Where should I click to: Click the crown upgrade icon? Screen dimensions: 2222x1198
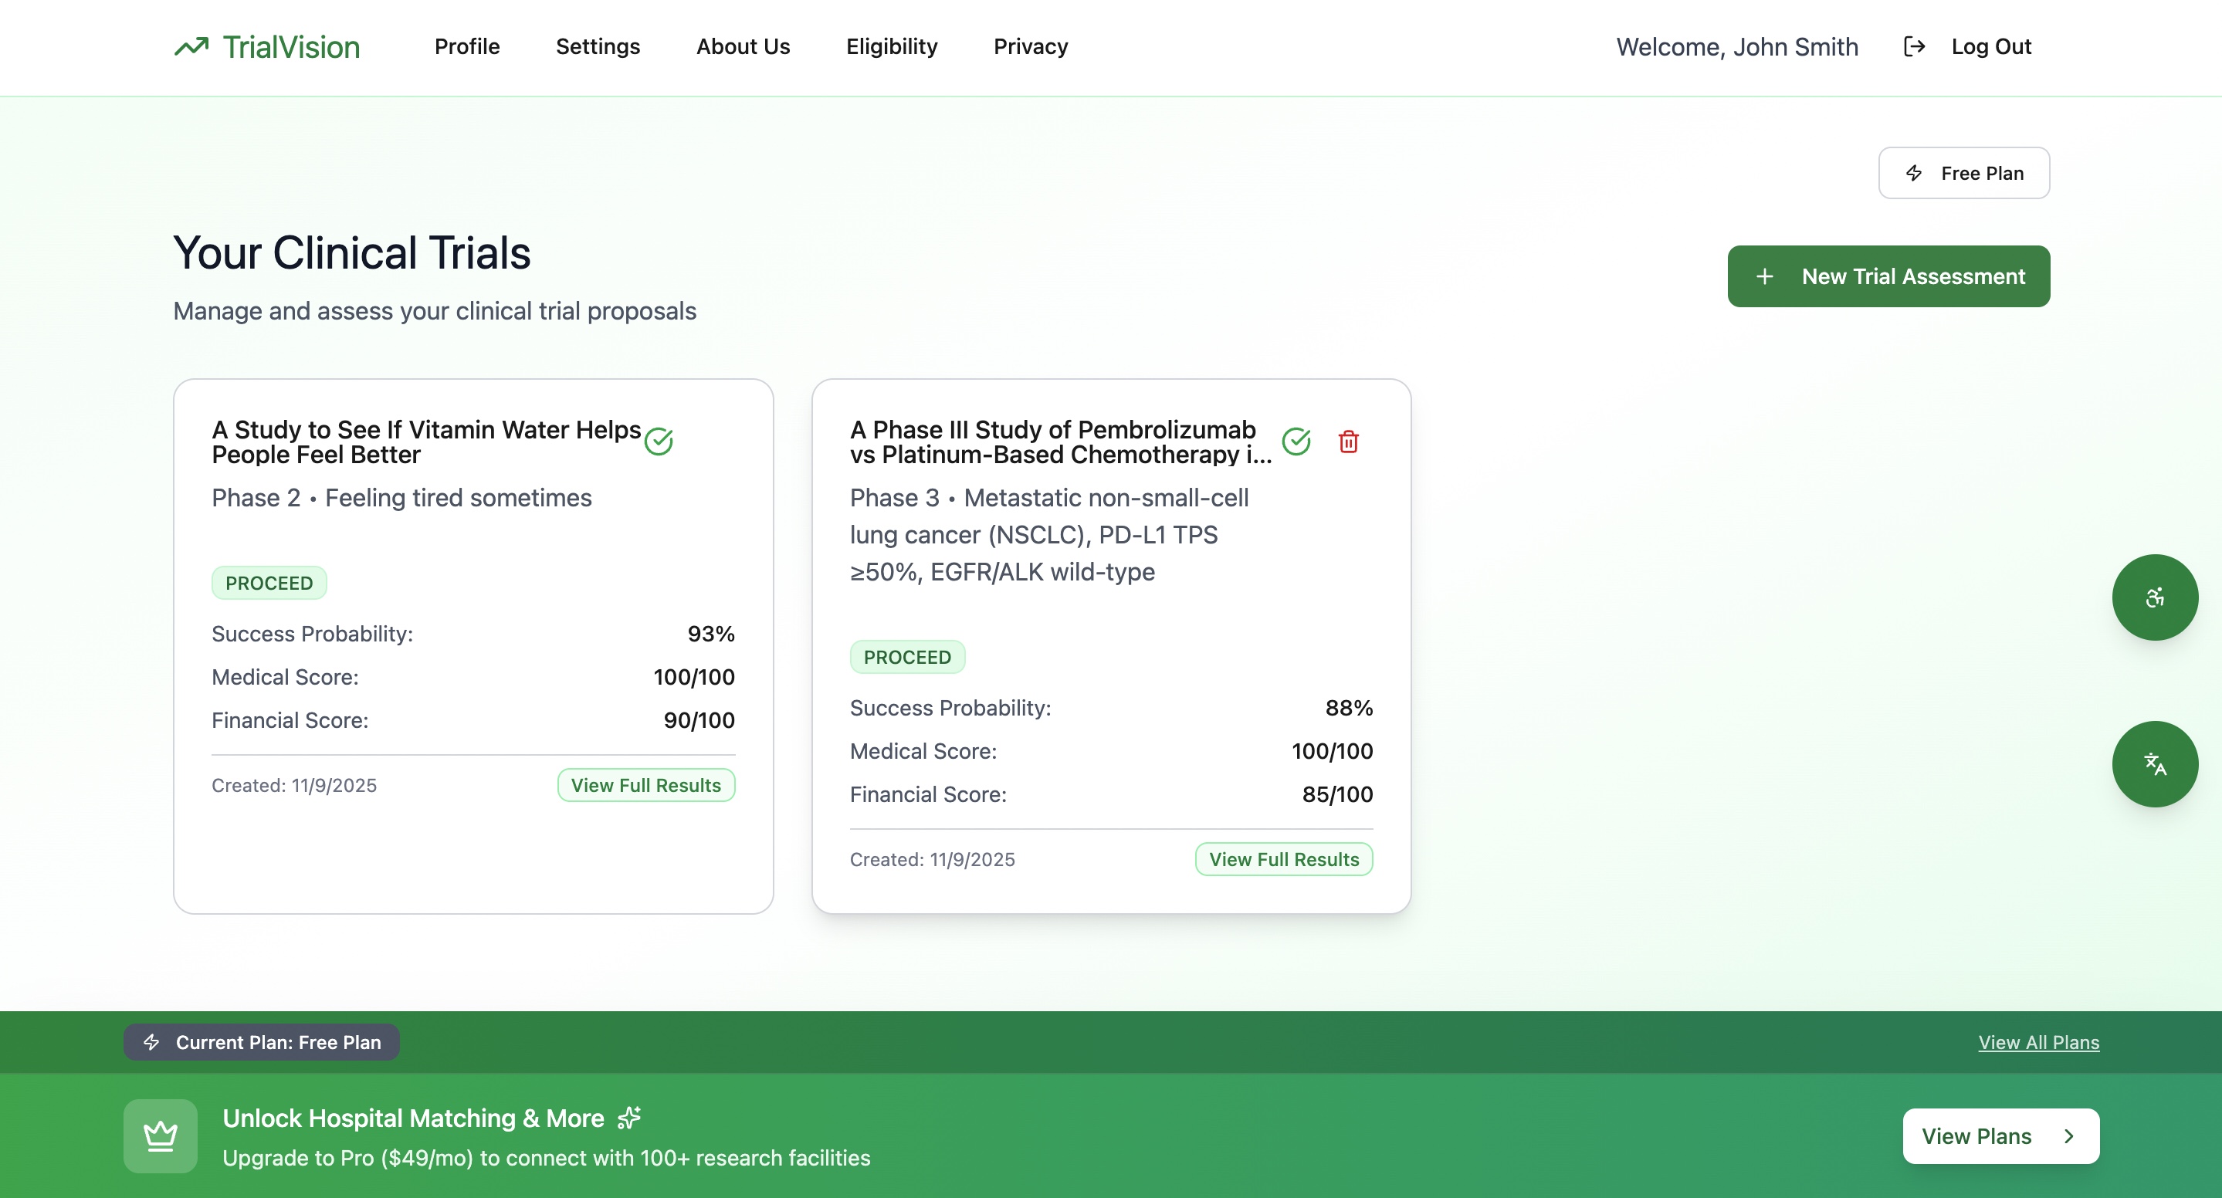click(161, 1136)
